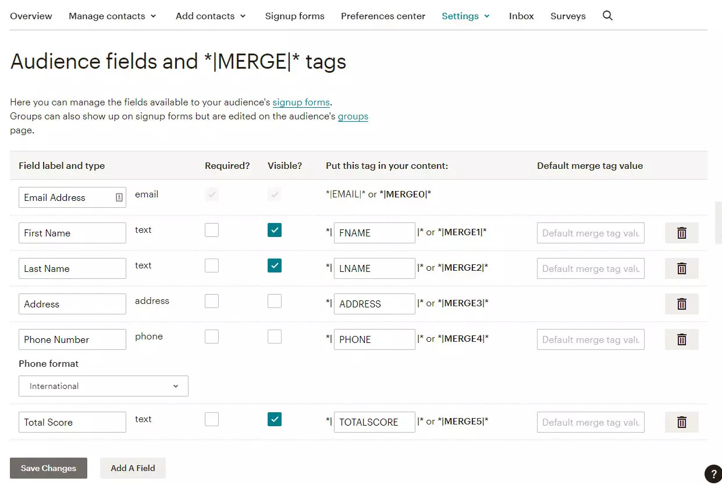Expand the Settings menu
Screen dimensions: 722x485
coord(465,16)
